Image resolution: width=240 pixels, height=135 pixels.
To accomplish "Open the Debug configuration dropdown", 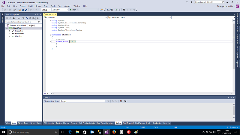I will (50, 10).
